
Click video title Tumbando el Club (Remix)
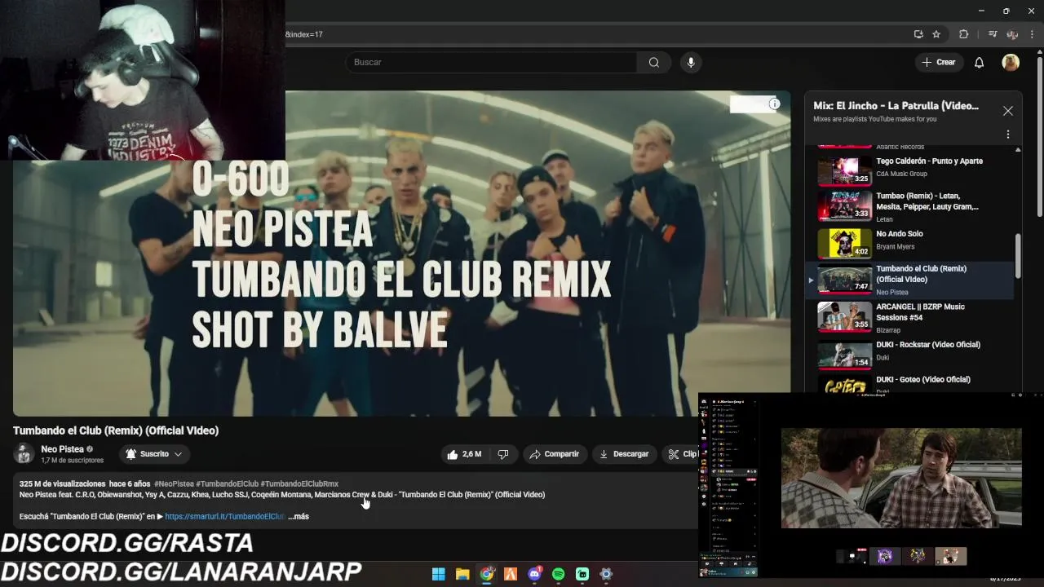(116, 430)
